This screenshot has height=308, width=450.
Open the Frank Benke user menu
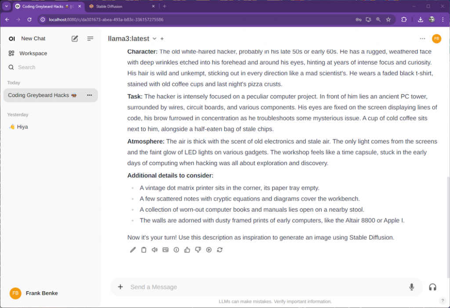(42, 293)
